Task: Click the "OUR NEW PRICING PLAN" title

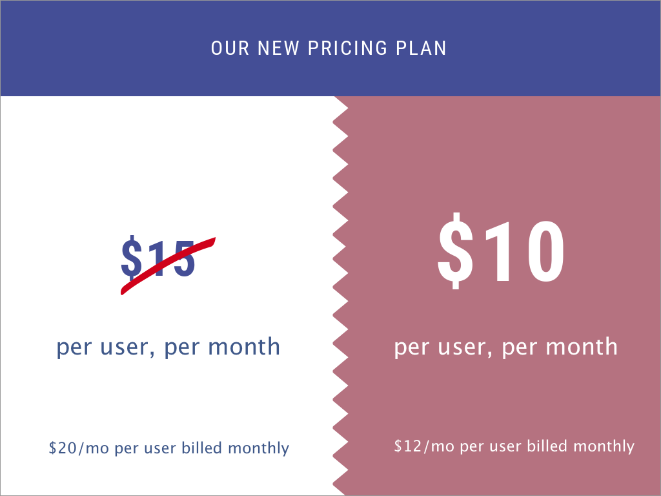Action: point(329,48)
